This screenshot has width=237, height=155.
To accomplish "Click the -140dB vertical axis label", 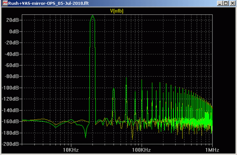I will point(10,110).
